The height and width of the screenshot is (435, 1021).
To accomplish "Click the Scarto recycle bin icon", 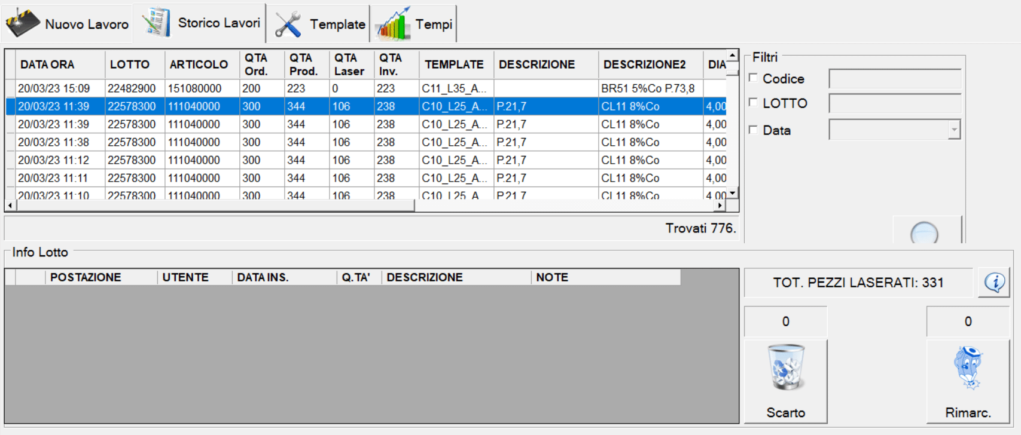I will point(785,367).
